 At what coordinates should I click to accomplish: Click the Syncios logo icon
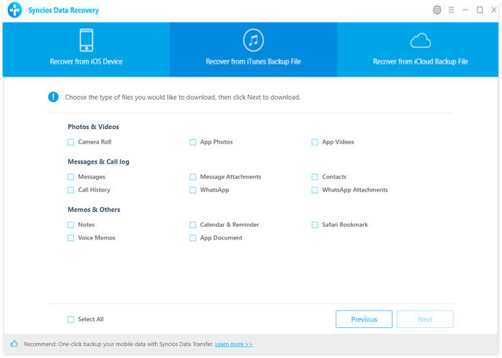pyautogui.click(x=15, y=10)
